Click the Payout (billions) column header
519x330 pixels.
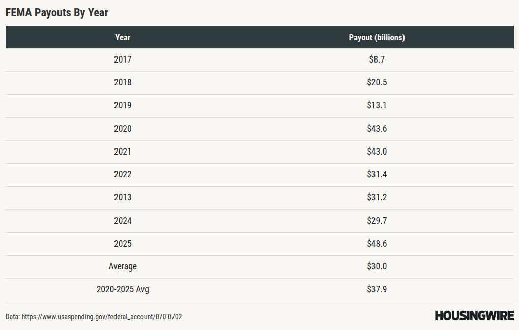[x=377, y=37]
